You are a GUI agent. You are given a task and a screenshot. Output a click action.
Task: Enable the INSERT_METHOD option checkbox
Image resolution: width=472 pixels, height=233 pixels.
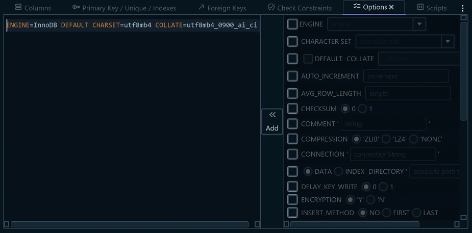click(x=292, y=213)
